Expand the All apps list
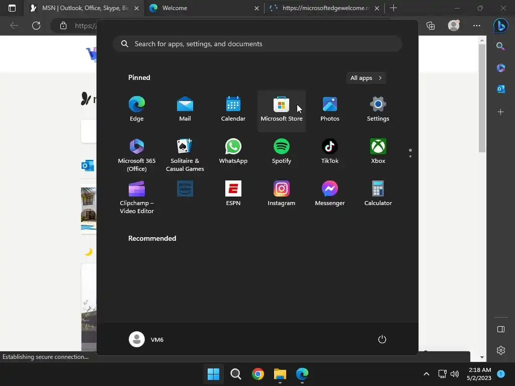This screenshot has width=515, height=386. [x=366, y=78]
